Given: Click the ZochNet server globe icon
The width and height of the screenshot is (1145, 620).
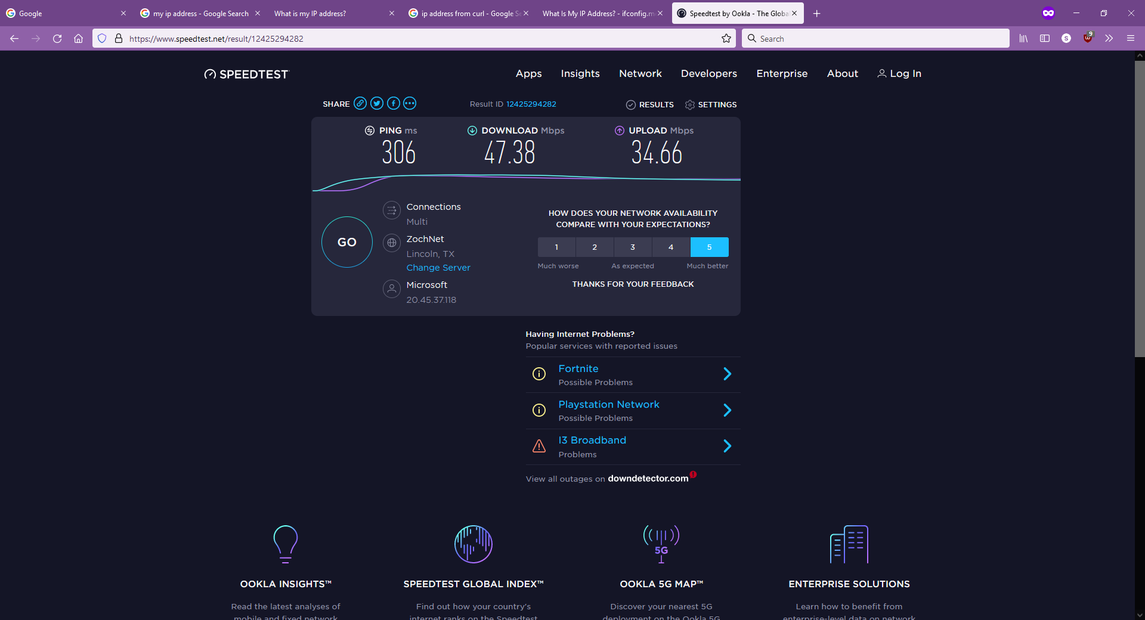Looking at the screenshot, I should point(391,243).
